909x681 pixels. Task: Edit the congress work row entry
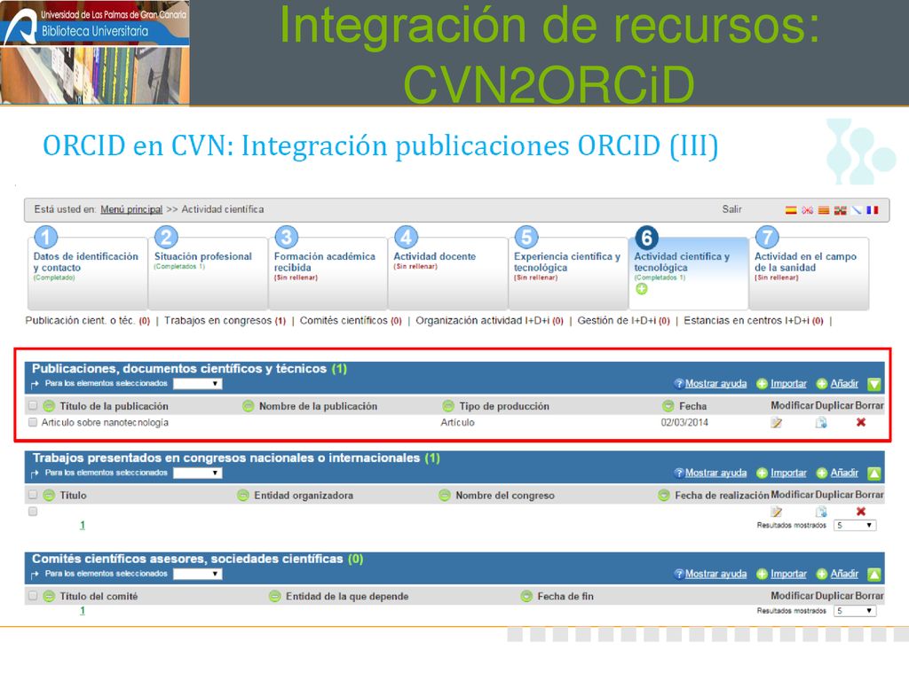(776, 512)
